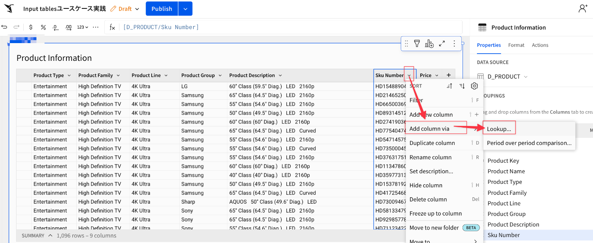Image resolution: width=593 pixels, height=243 pixels.
Task: Select Move to new folder
Action: [444, 227]
